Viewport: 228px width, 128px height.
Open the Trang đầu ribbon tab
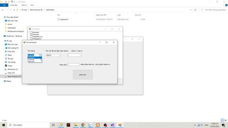tap(14, 5)
